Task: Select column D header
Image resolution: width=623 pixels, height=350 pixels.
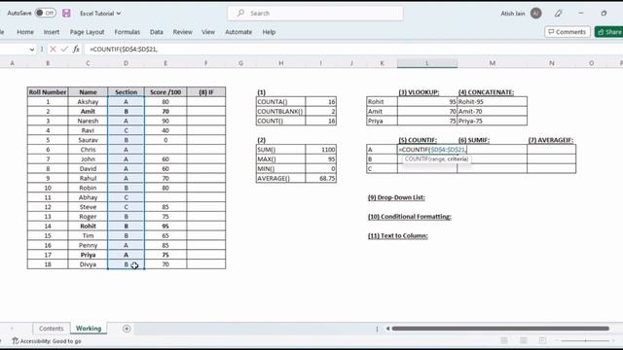Action: 126,63
